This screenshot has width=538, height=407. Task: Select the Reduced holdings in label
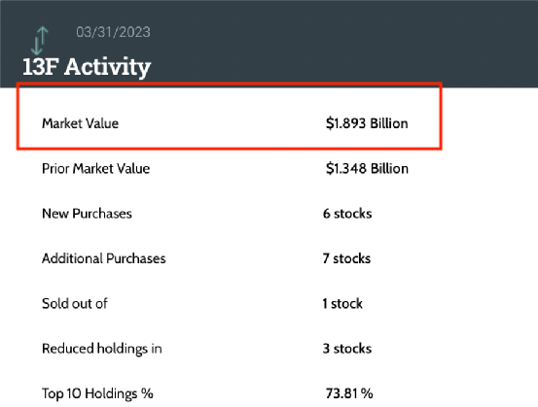(101, 349)
